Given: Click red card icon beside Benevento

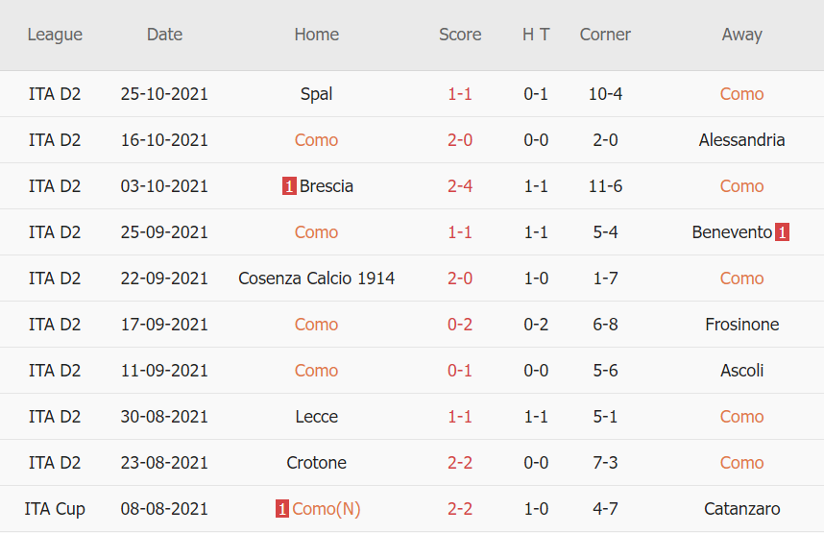Looking at the screenshot, I should 782,232.
